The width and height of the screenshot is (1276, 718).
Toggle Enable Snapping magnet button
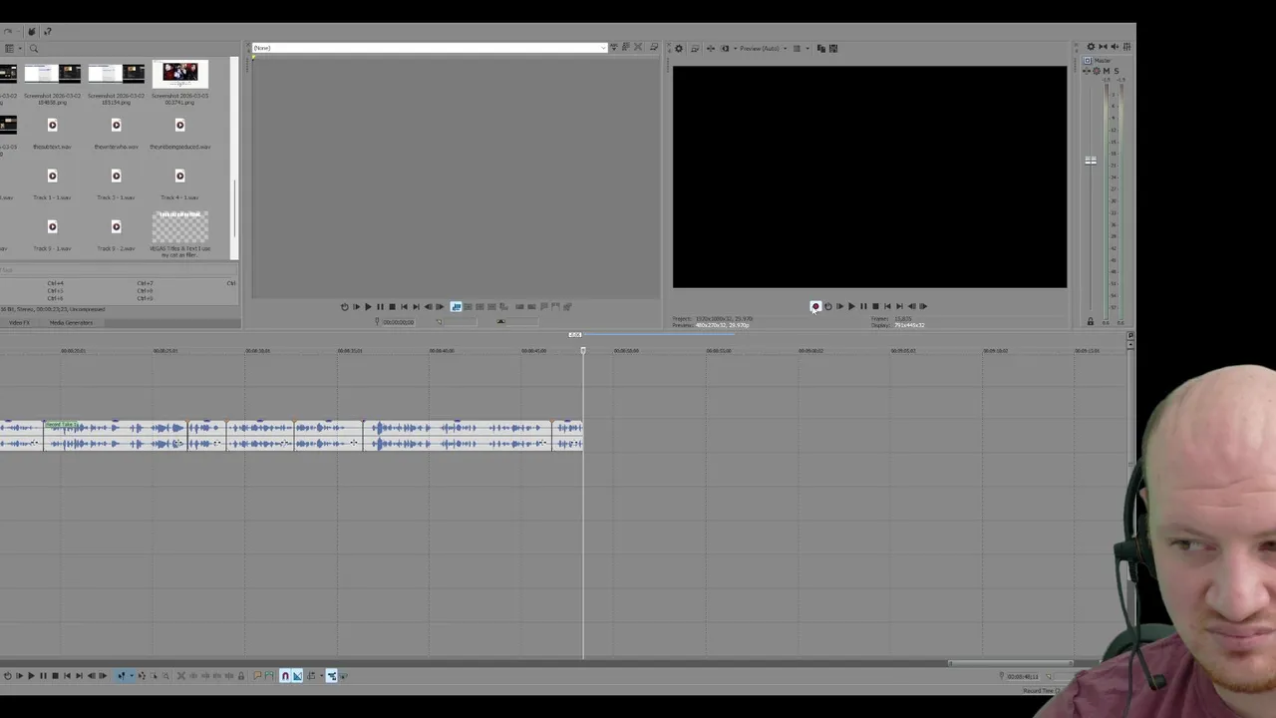[285, 675]
